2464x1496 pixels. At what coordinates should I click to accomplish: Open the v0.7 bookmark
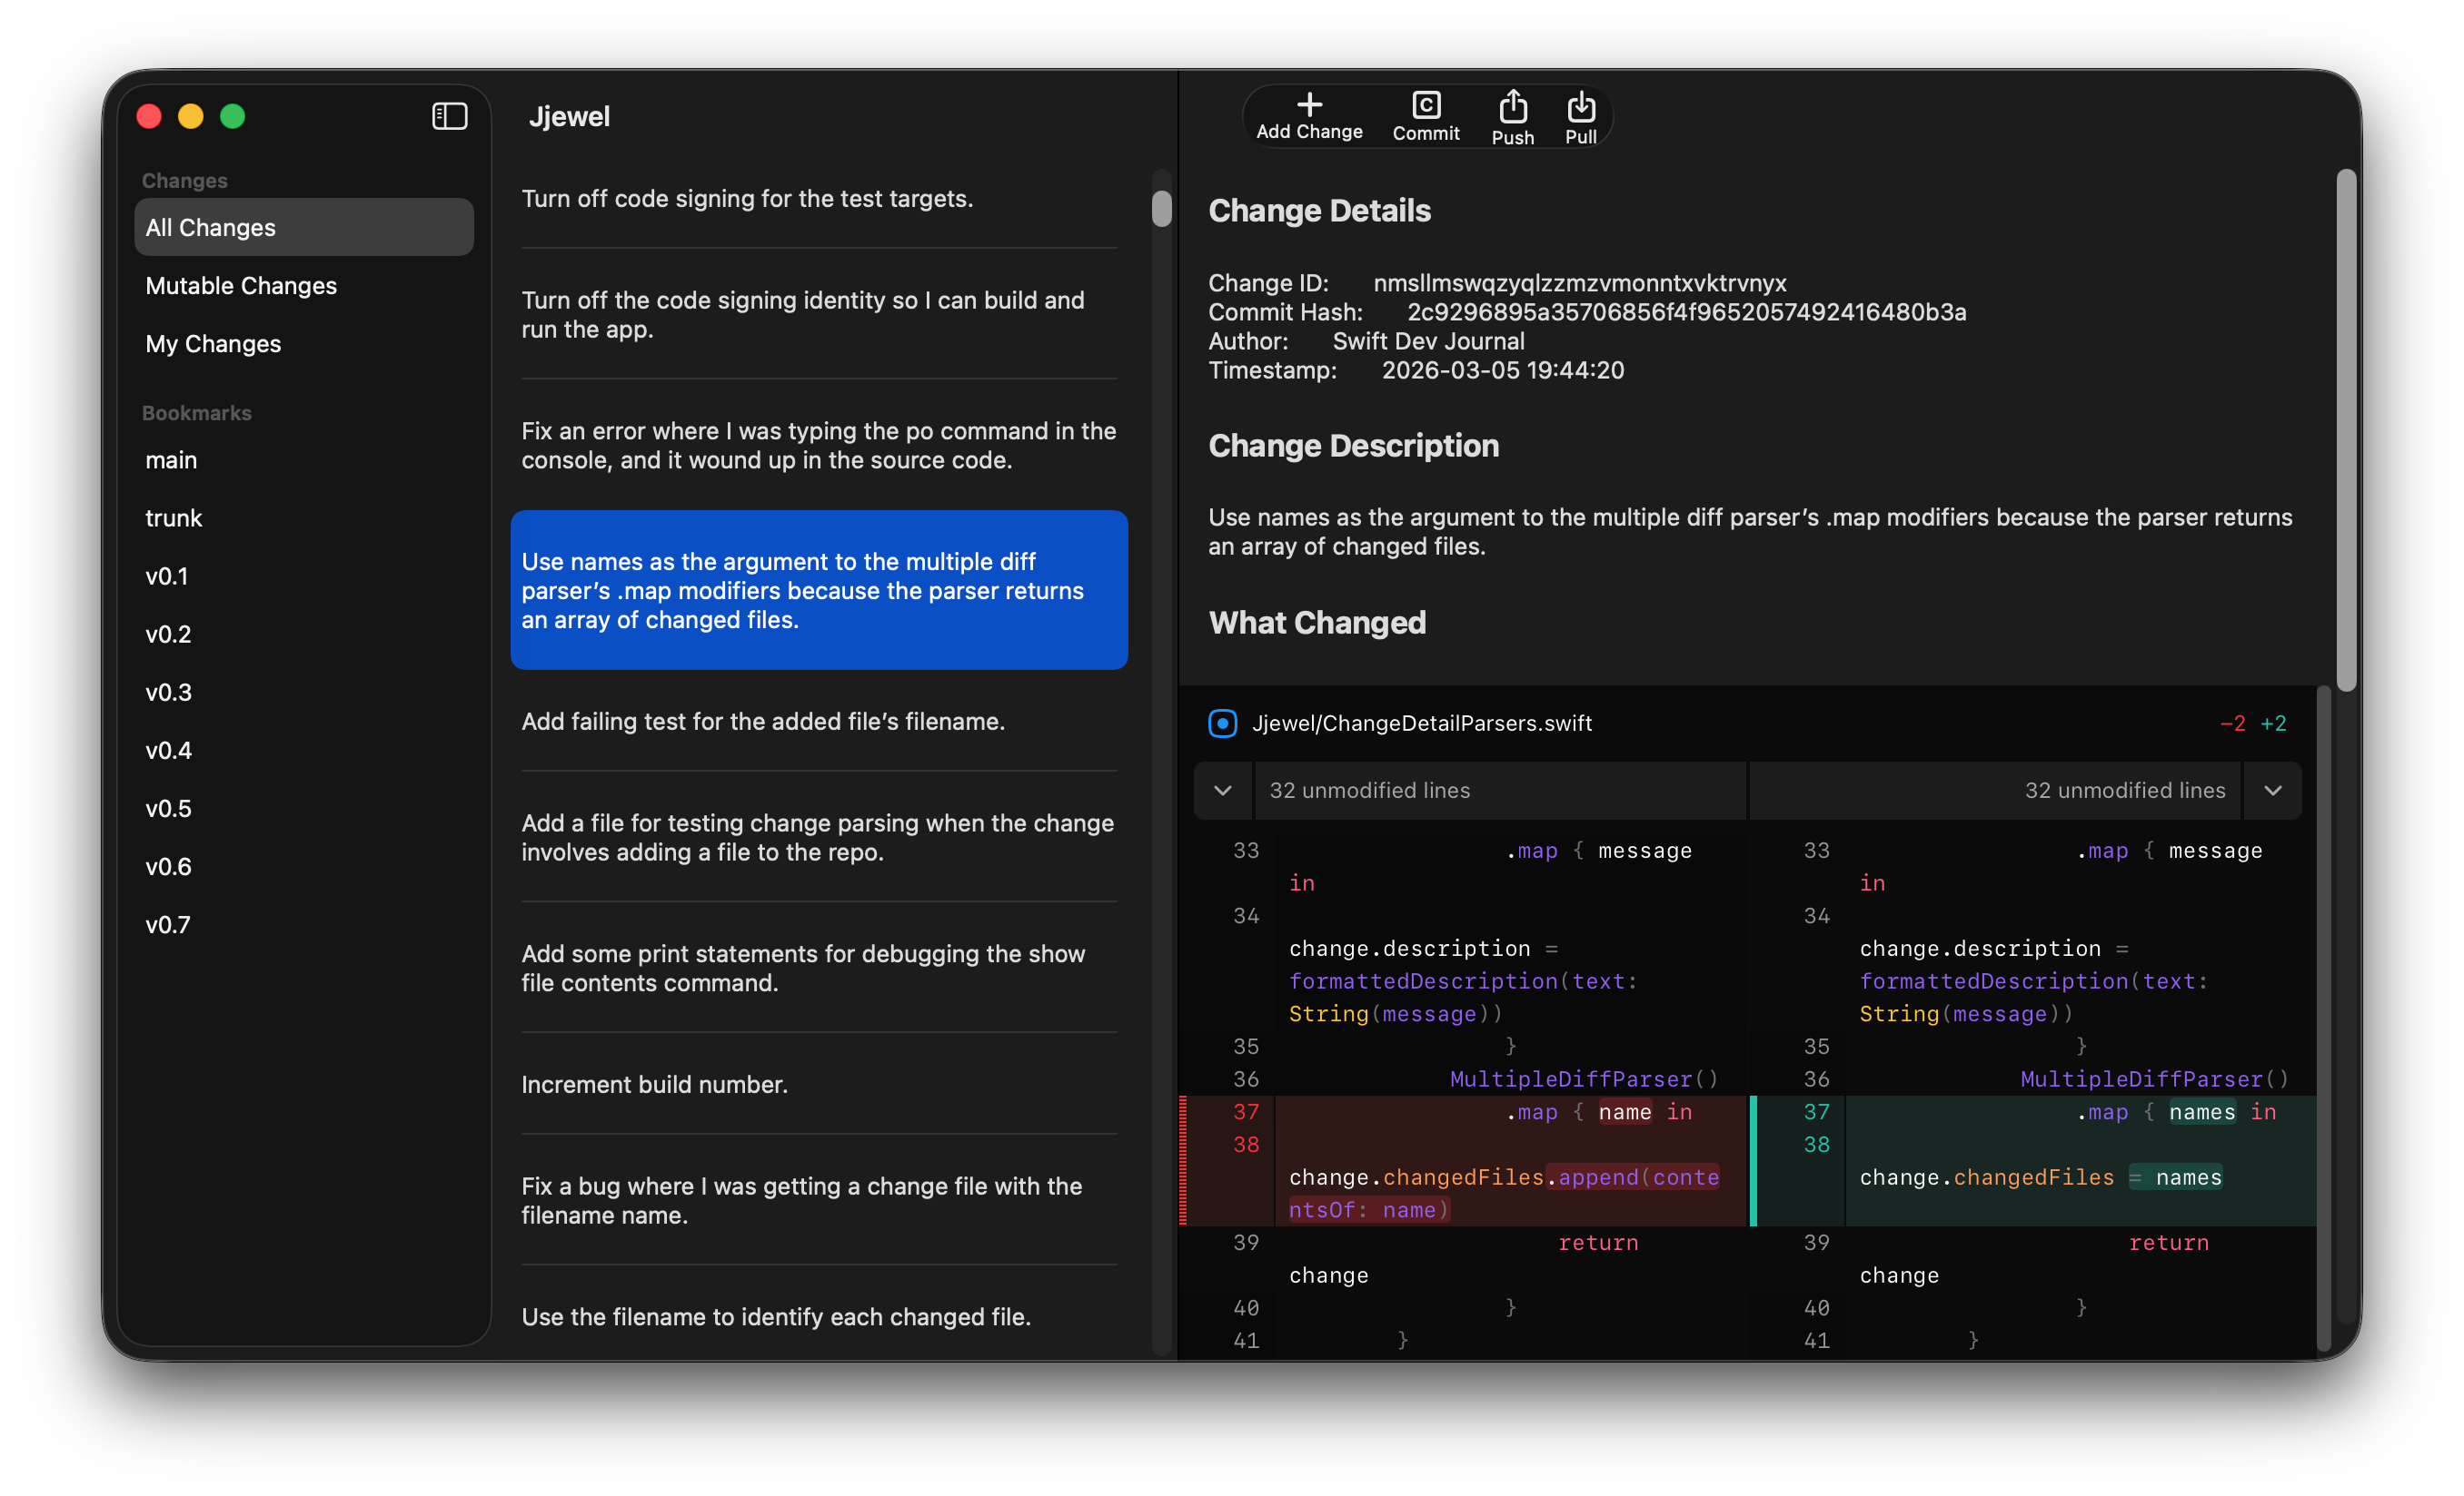tap(167, 924)
